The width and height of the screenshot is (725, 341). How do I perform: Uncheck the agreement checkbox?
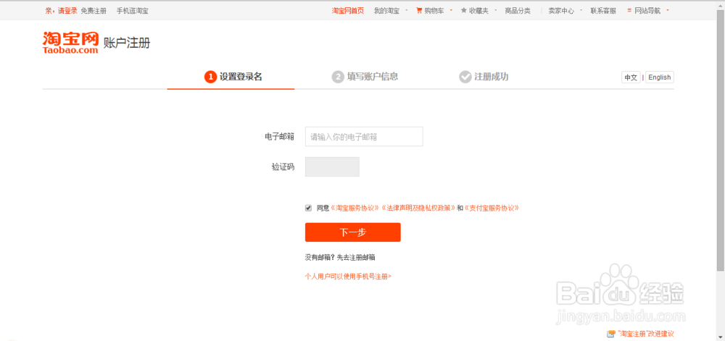308,208
